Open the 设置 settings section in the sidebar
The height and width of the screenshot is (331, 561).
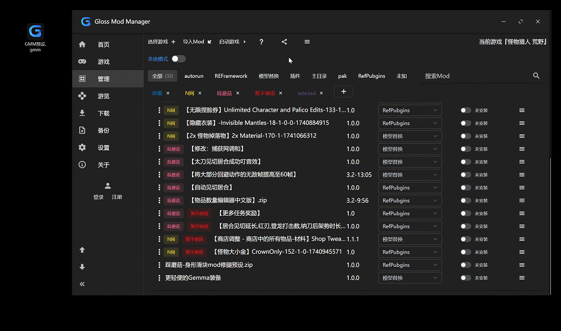pos(108,147)
